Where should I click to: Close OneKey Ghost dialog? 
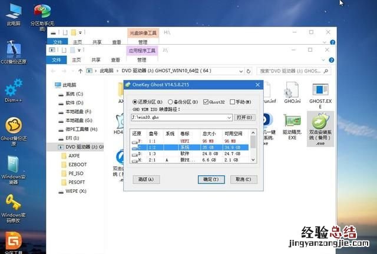click(257, 85)
